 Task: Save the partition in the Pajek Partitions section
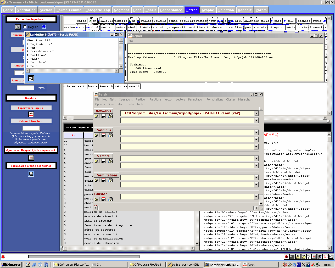point(104,135)
